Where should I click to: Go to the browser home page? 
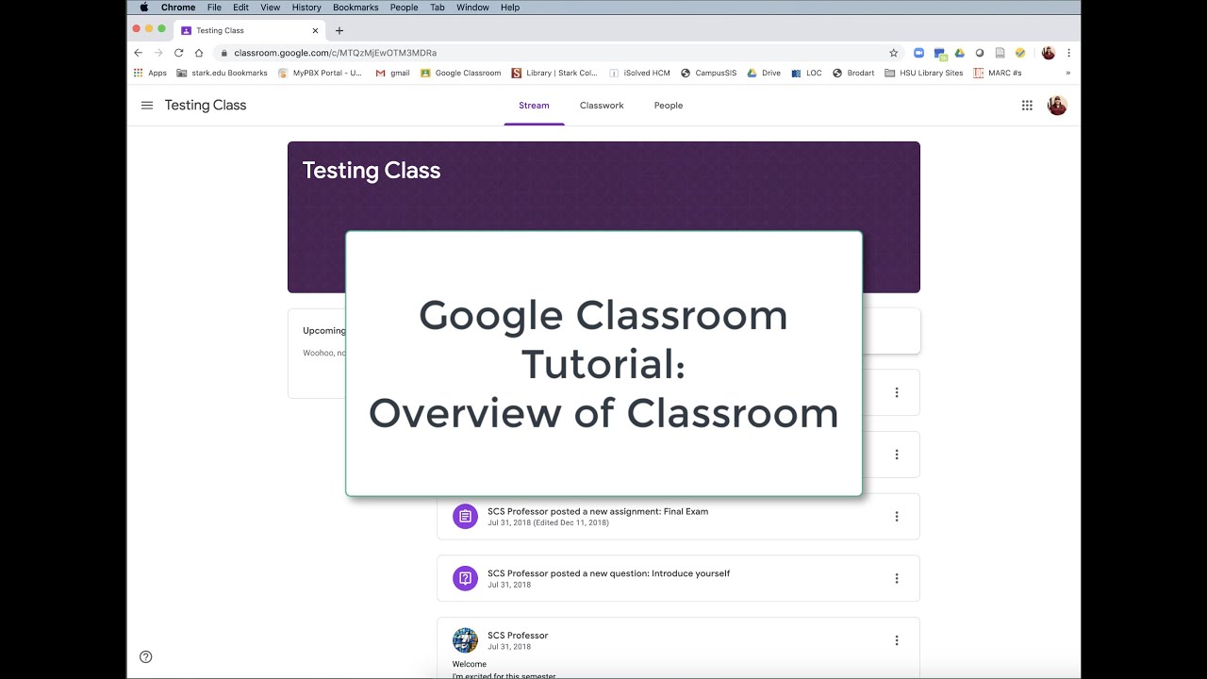point(199,53)
